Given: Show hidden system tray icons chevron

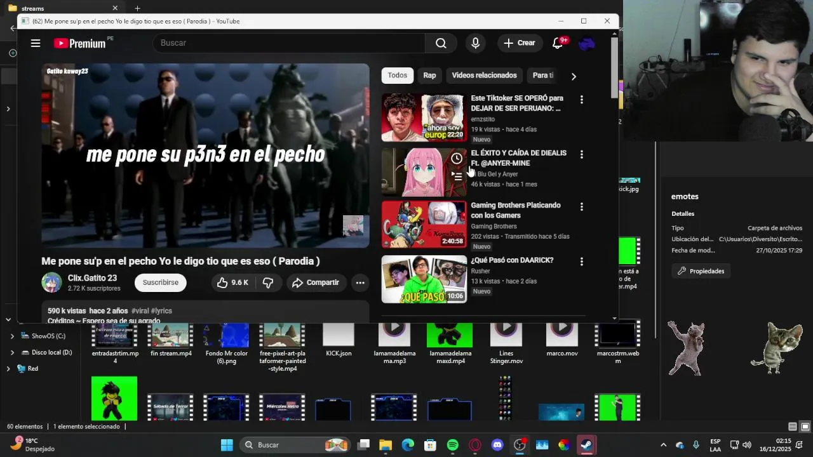Looking at the screenshot, I should pyautogui.click(x=663, y=445).
